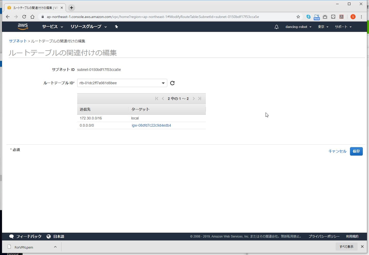Click the サブネット breadcrumb link
The height and width of the screenshot is (255, 369).
click(x=18, y=41)
